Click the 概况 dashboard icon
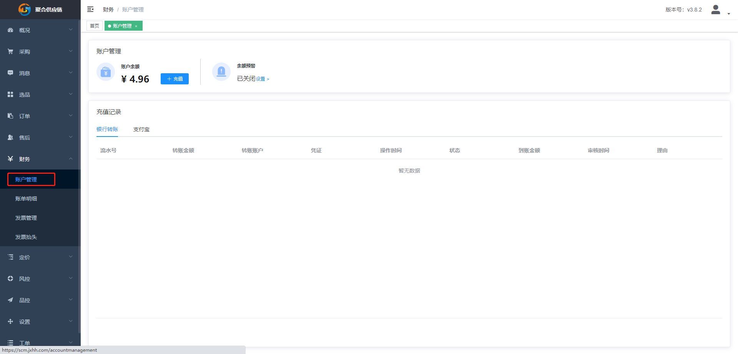738x354 pixels. coord(10,30)
